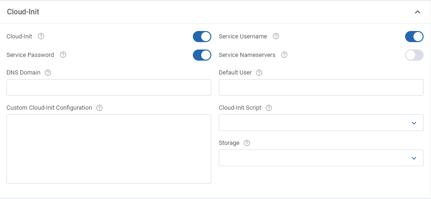Click the Service Nameservers label text

[x=247, y=55]
